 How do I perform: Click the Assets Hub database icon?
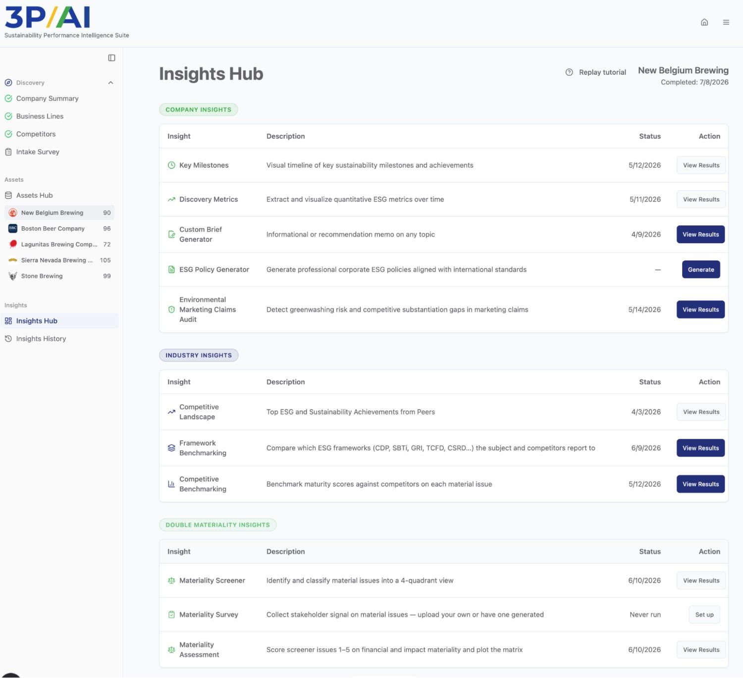(x=8, y=196)
